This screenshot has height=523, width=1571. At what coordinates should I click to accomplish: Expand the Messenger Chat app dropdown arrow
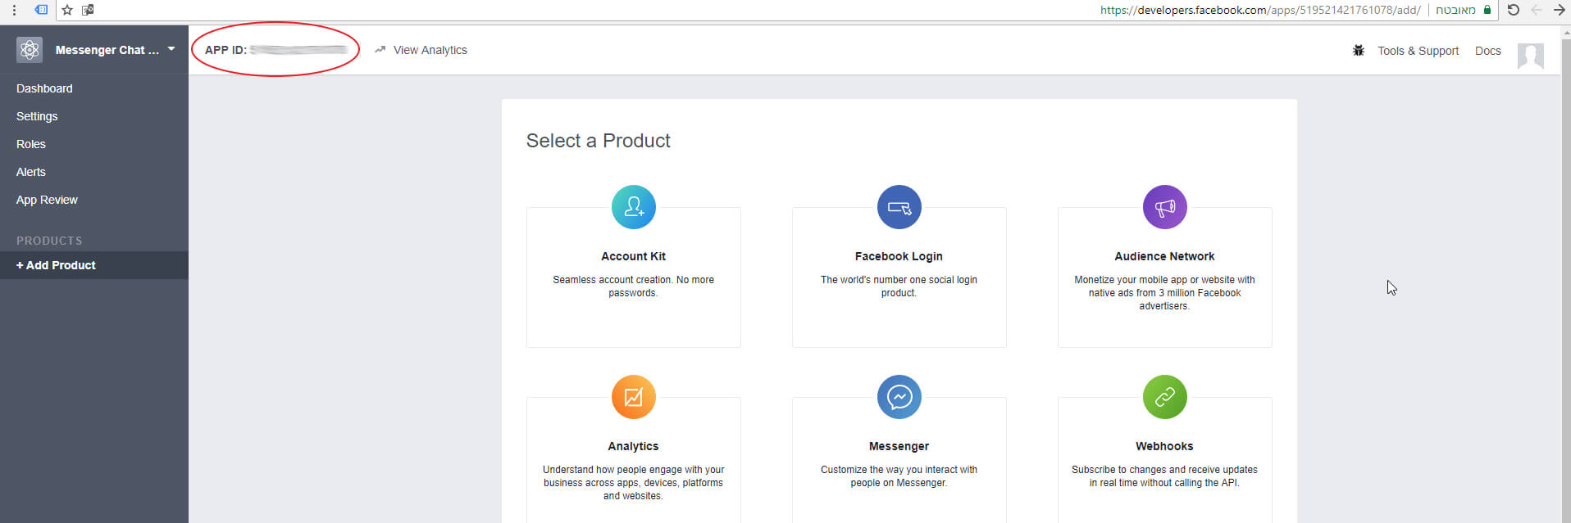[x=171, y=49]
